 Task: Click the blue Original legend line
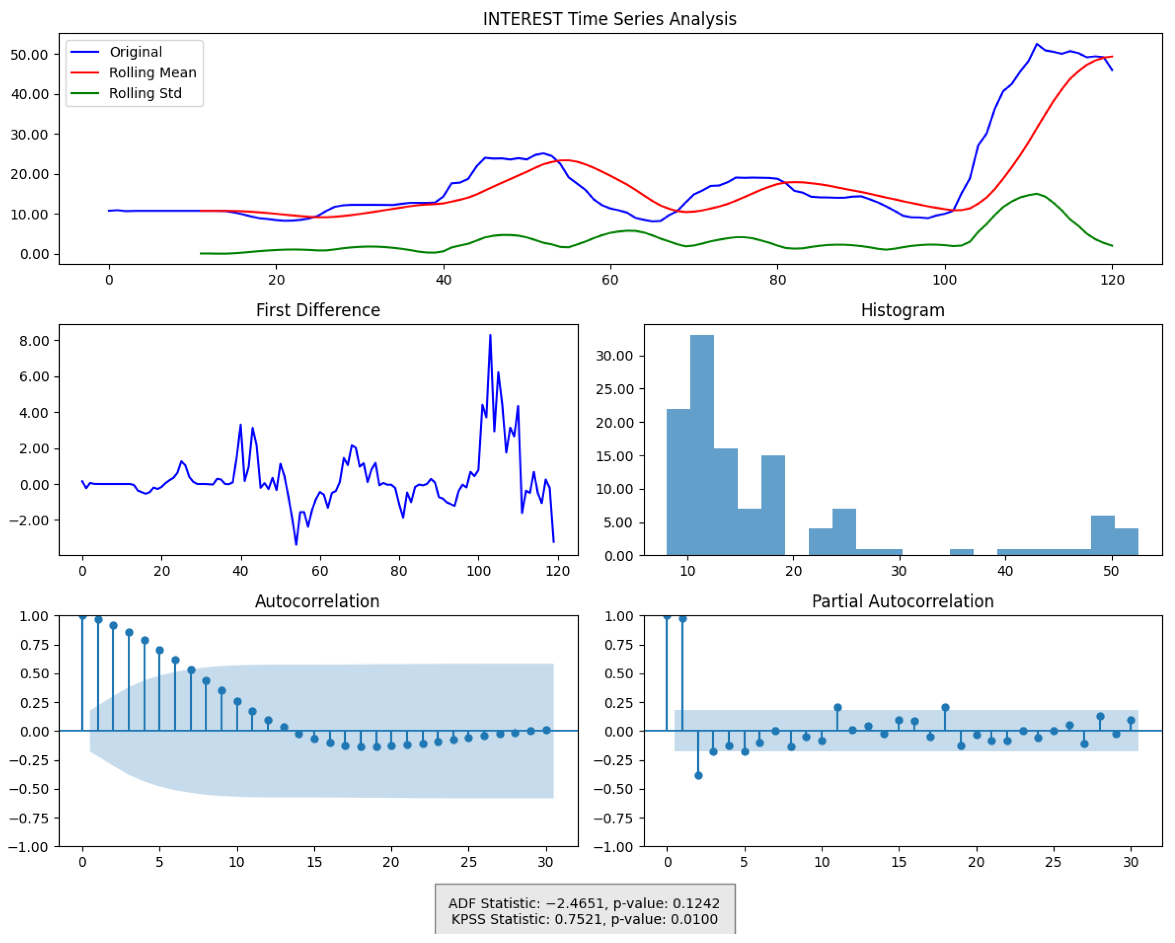tap(85, 52)
